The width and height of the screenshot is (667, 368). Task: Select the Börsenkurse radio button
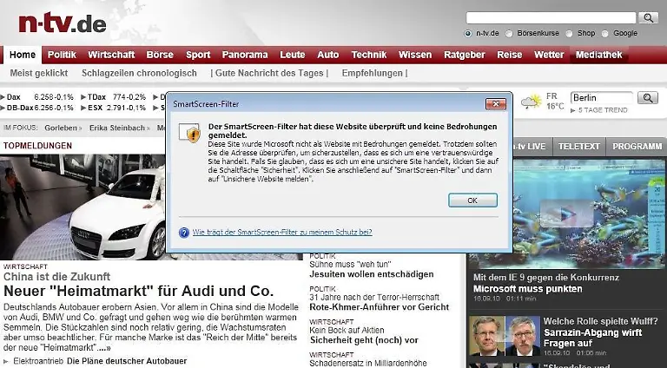click(x=509, y=34)
